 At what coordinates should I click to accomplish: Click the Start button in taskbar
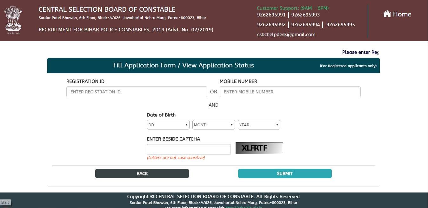pyautogui.click(x=5, y=202)
